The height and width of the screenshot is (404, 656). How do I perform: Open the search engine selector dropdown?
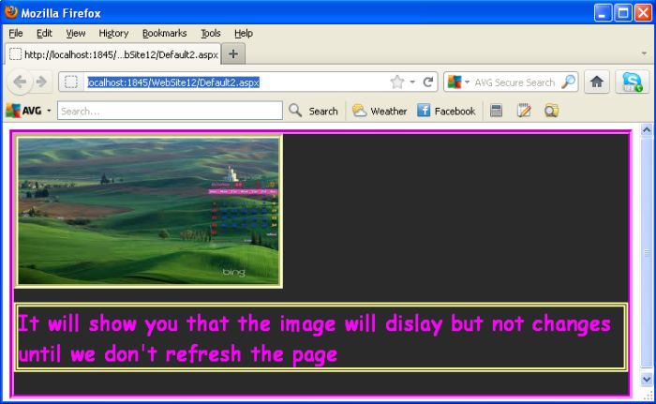[x=467, y=82]
